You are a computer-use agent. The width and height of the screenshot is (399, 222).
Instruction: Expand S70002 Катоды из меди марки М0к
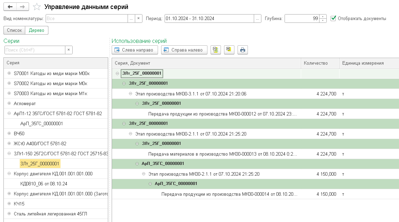[x=9, y=83]
